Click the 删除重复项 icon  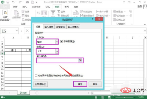[82, 16]
